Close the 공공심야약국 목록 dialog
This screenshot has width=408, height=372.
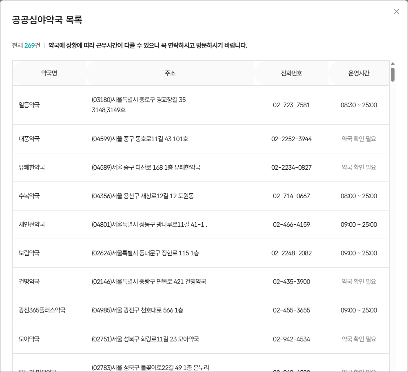(x=396, y=11)
